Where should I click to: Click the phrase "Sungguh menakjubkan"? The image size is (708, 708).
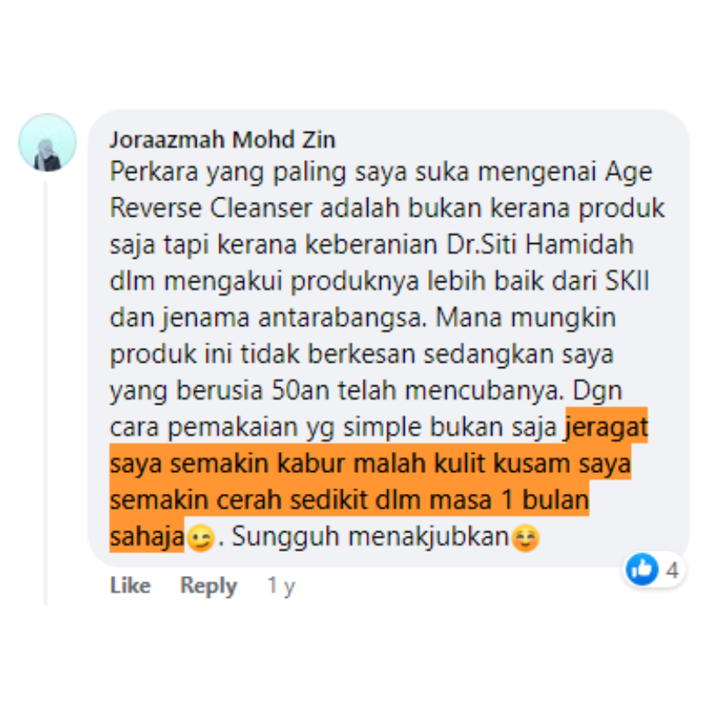pyautogui.click(x=371, y=537)
